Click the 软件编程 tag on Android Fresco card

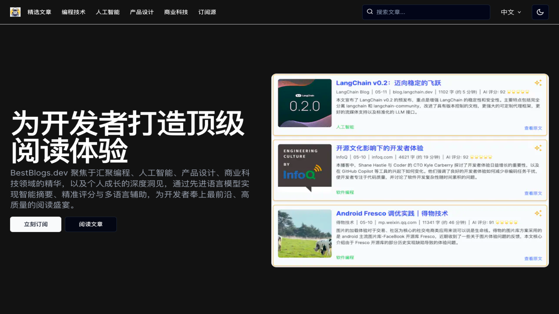click(345, 257)
